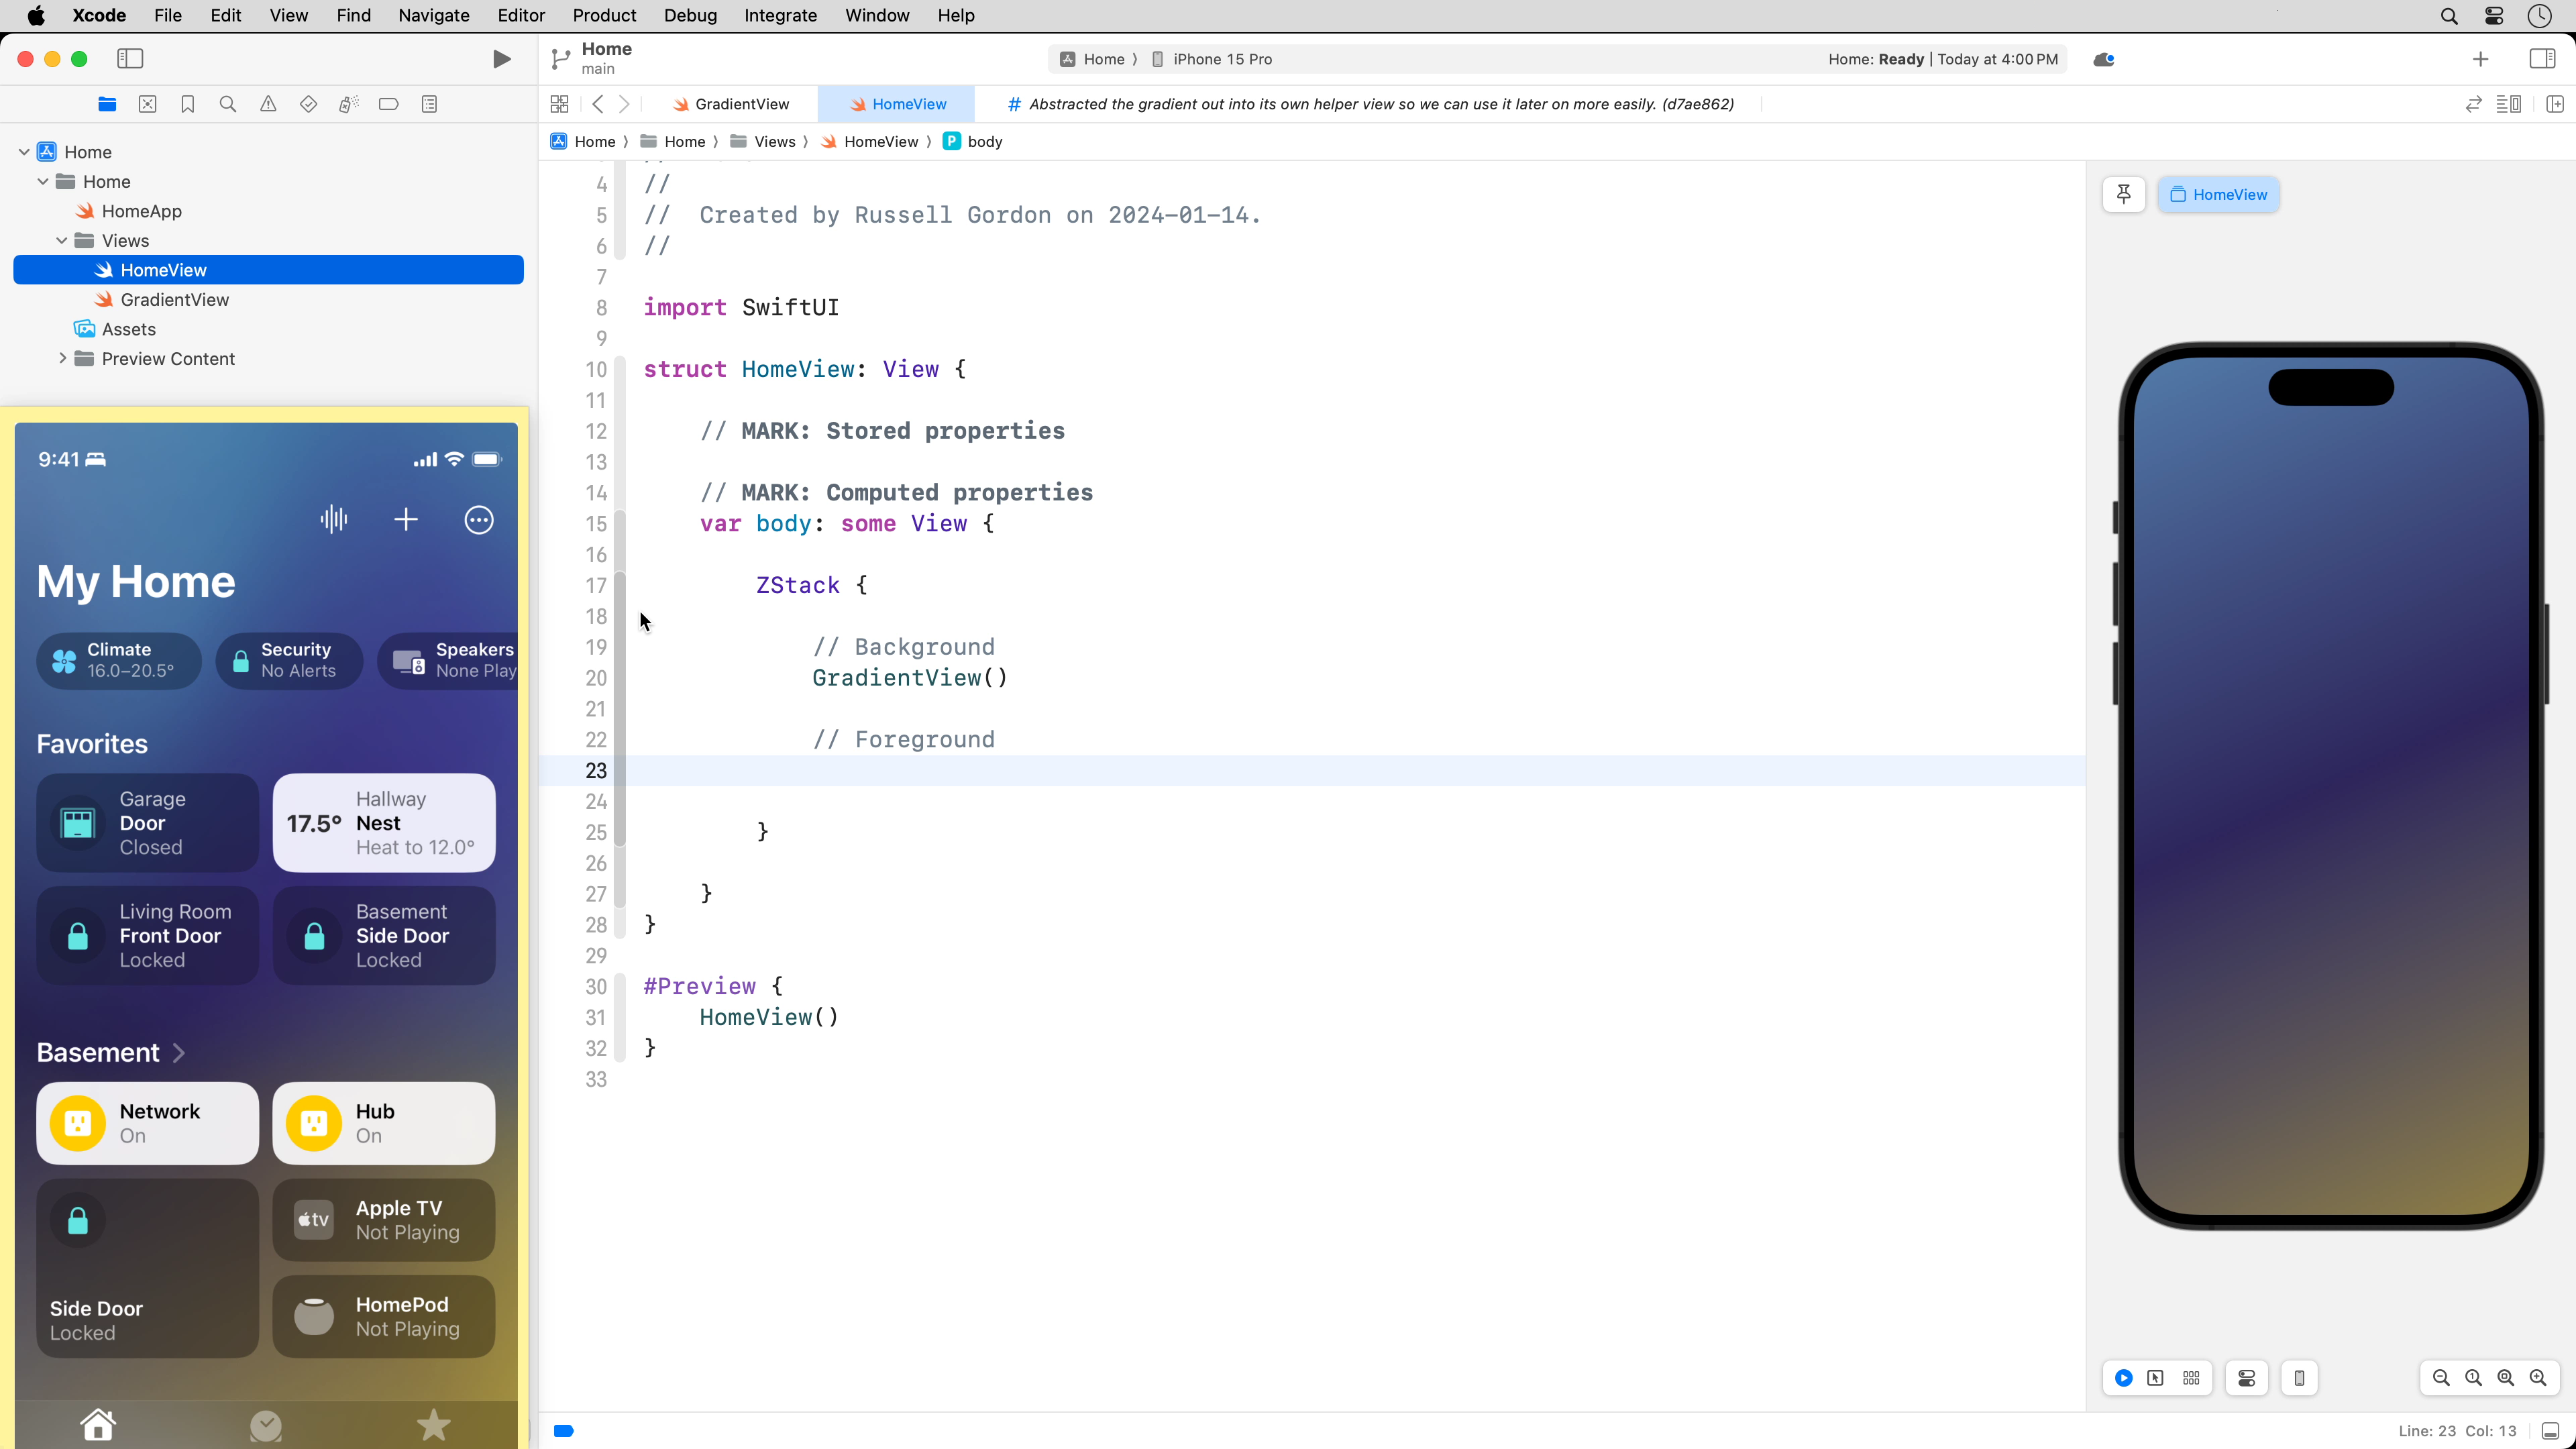This screenshot has height=1449, width=2576.
Task: Open the Project navigator folder icon
Action: [107, 104]
